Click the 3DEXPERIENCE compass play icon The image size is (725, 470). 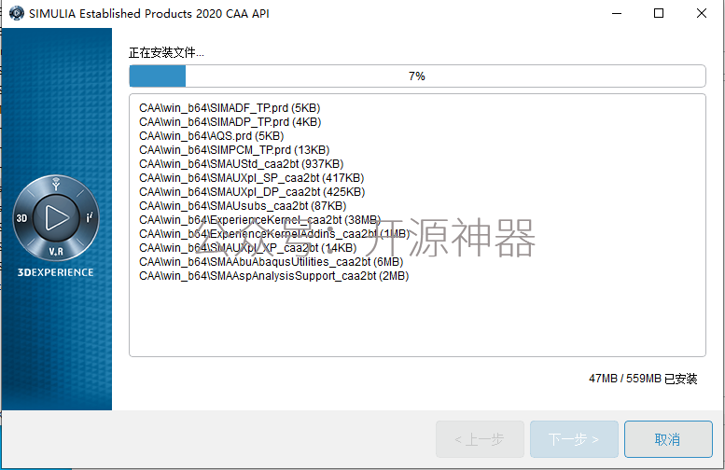pyautogui.click(x=56, y=217)
